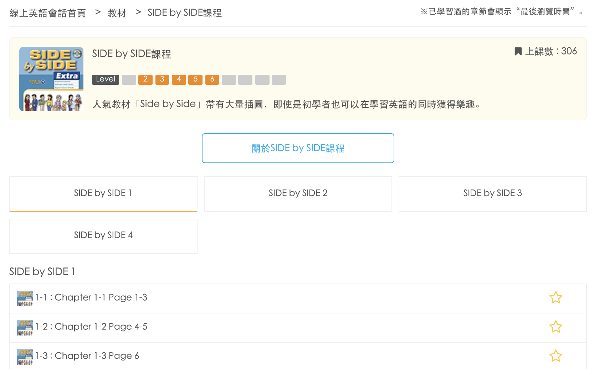Click the orange Level 6 badge
The height and width of the screenshot is (369, 594).
tap(212, 79)
